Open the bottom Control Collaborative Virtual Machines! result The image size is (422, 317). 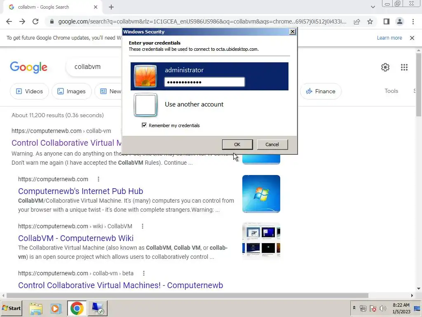(x=121, y=285)
